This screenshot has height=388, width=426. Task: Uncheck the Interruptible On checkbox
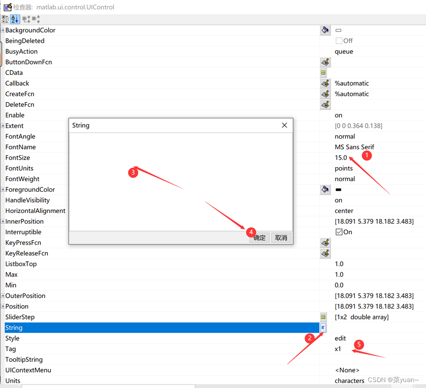tap(339, 232)
